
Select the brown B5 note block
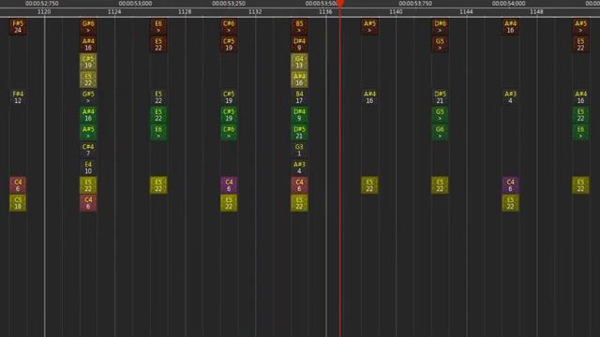(299, 27)
